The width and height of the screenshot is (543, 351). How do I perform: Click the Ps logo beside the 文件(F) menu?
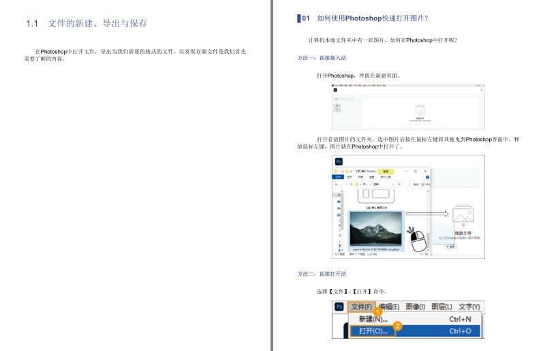pyautogui.click(x=339, y=307)
